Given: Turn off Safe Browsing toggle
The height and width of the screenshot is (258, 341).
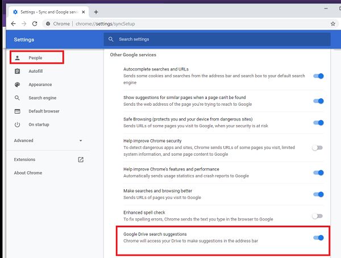Looking at the screenshot, I should [318, 123].
